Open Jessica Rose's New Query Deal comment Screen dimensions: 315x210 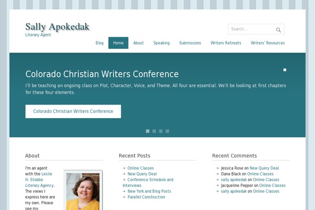(264, 168)
